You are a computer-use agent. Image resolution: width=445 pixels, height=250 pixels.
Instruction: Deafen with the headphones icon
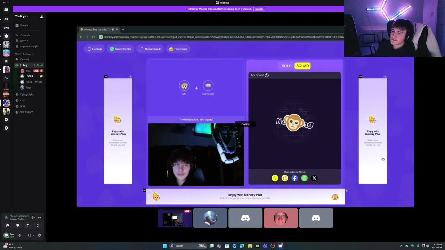tap(30, 235)
